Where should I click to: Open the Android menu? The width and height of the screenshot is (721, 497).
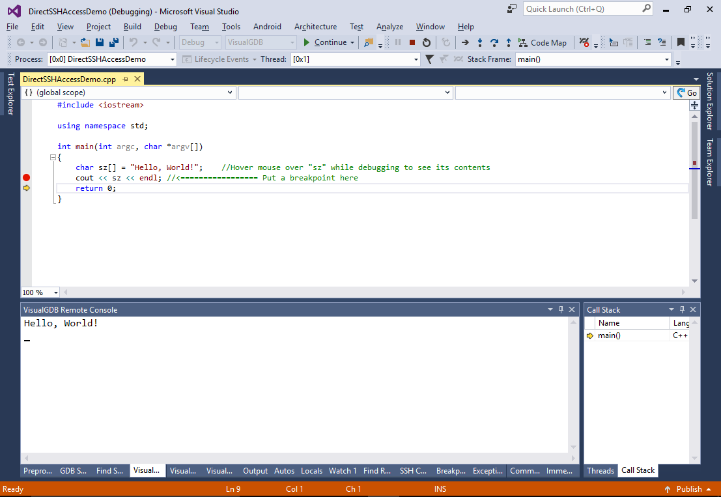[267, 27]
